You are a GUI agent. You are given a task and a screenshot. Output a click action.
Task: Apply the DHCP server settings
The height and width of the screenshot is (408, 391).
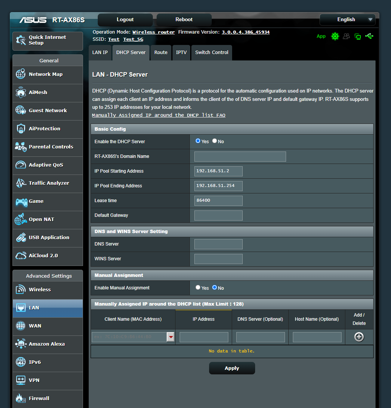(x=232, y=368)
